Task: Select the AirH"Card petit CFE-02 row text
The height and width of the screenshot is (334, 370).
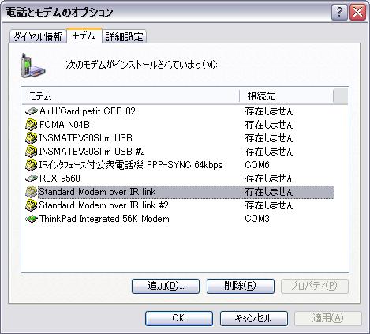Action: 88,111
